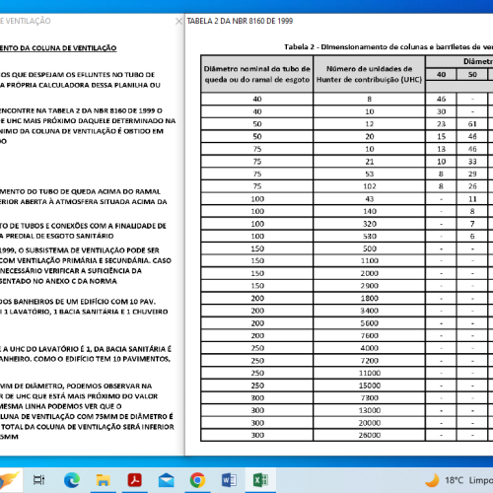The height and width of the screenshot is (493, 493).
Task: Click the line 'SENTADO NO ANEXO C DA NORMA'
Action: click(x=58, y=281)
